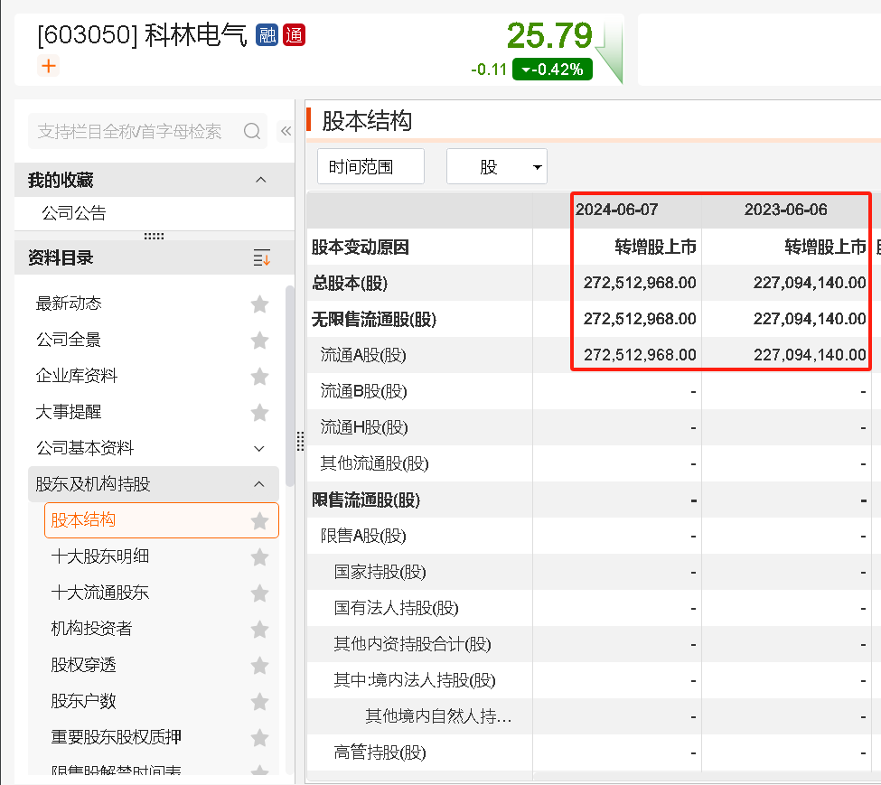Click the stock price 25.79
This screenshot has width=881, height=785.
pyautogui.click(x=549, y=35)
